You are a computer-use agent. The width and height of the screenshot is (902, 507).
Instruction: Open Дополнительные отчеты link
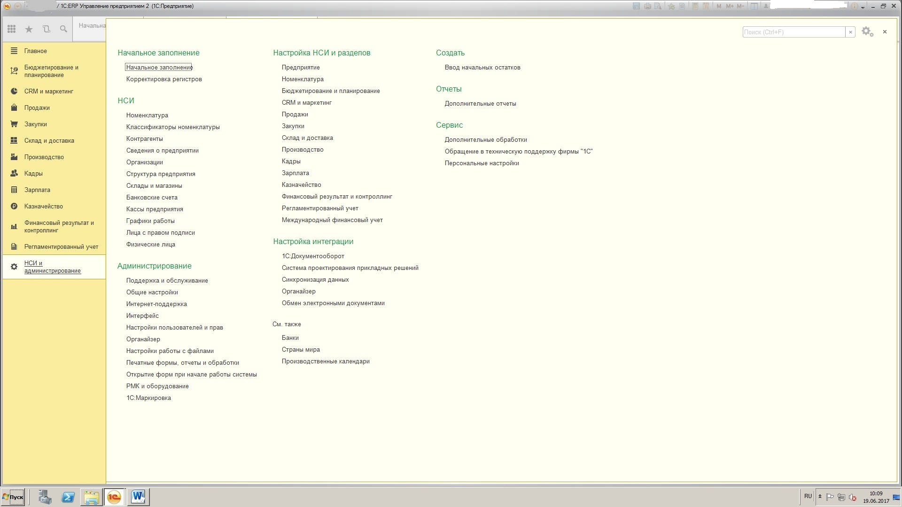[480, 103]
